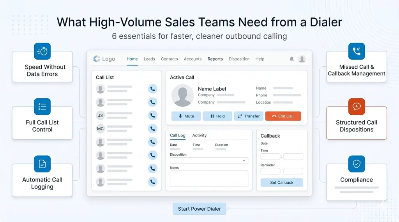Click Start Power Dialer button
This screenshot has width=399, height=222.
tap(199, 209)
